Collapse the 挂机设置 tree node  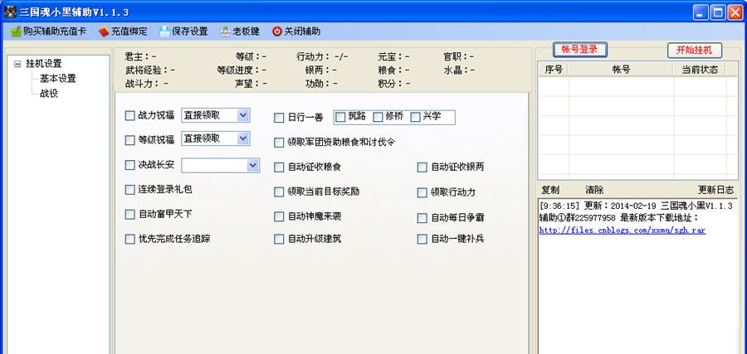tap(17, 63)
